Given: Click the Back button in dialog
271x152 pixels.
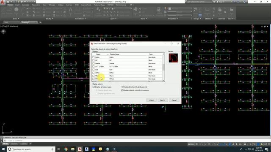Looking at the screenshot, I should 152,100.
